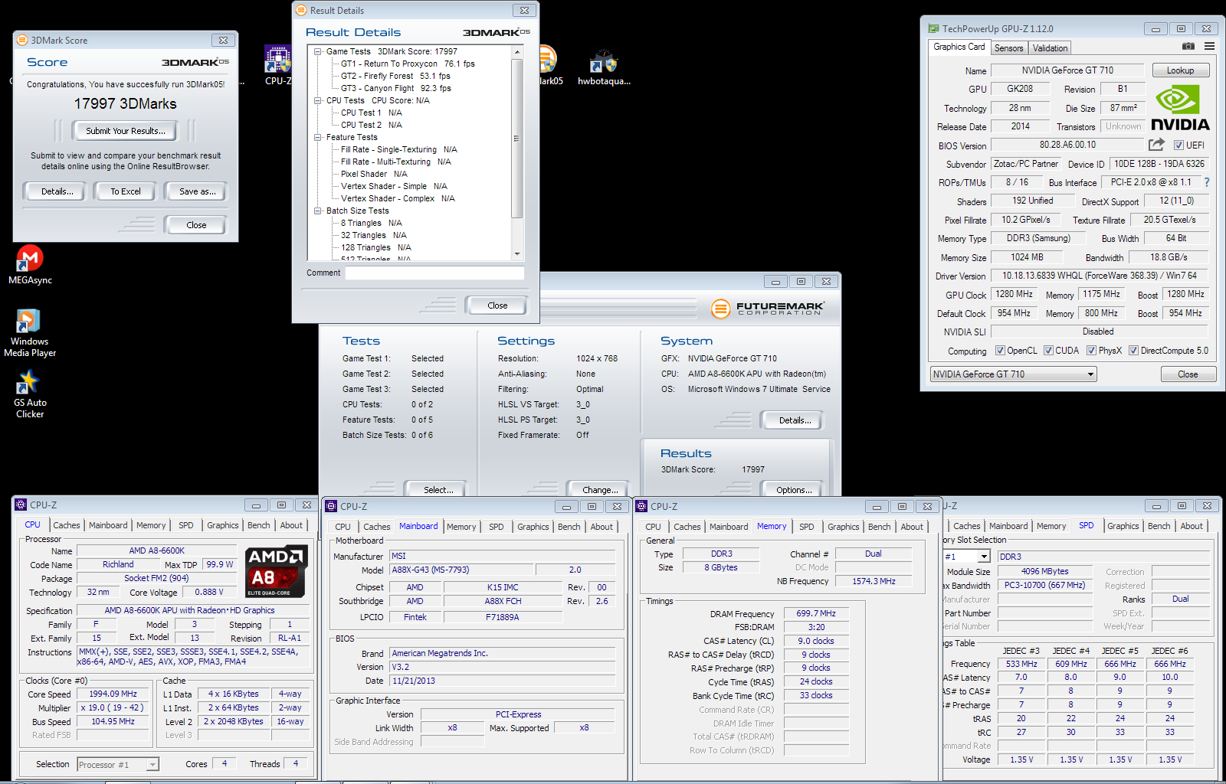Click the Lookup button in GPU-Z
Image resolution: width=1226 pixels, height=784 pixels.
[1181, 70]
